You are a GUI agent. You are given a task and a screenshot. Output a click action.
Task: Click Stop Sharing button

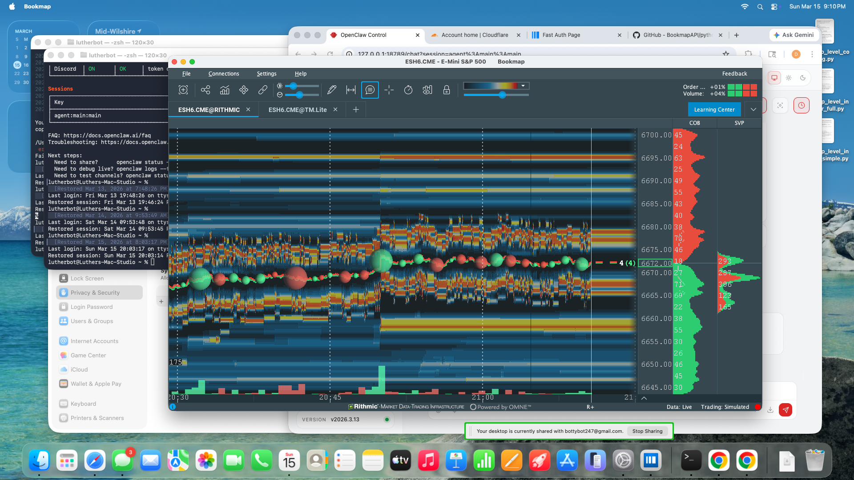tap(647, 431)
